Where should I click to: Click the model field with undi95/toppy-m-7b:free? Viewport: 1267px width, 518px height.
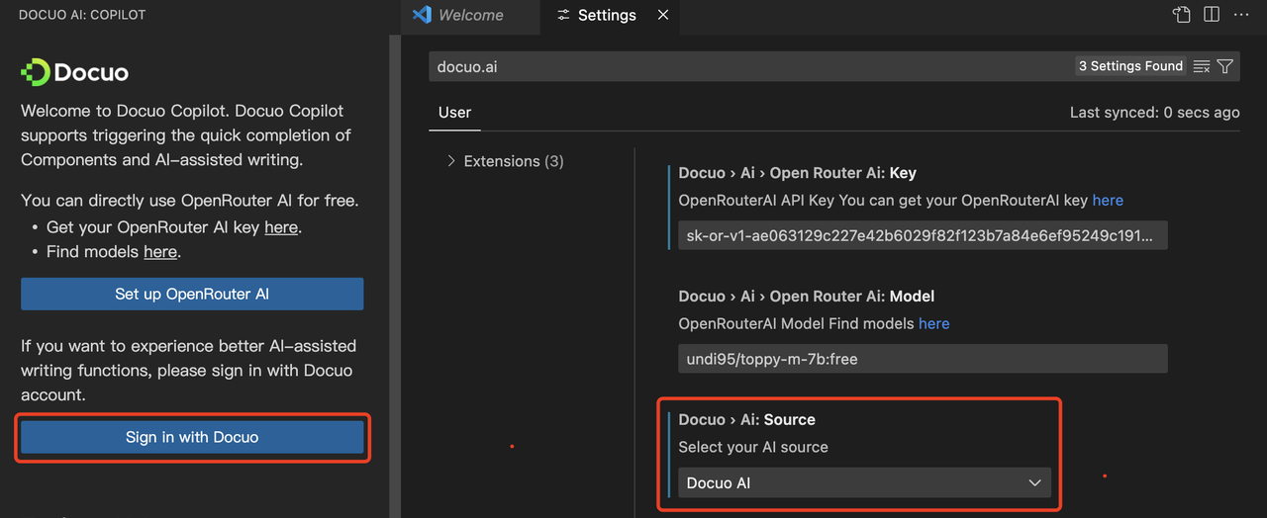923,359
